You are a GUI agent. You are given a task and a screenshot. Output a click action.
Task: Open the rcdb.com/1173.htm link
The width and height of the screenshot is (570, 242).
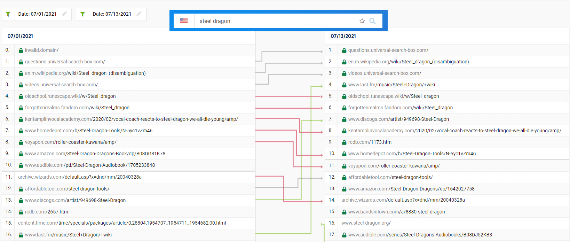[x=370, y=142]
